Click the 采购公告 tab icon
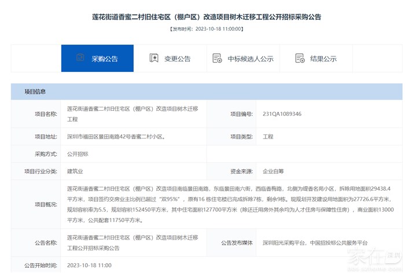Viewport: 405px width, 273px height. click(x=80, y=58)
